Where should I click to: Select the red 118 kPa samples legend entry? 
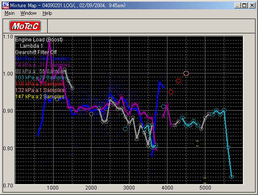(40, 84)
